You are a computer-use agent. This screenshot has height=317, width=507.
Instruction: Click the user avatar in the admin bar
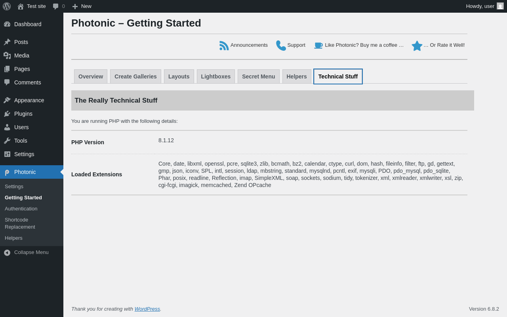(500, 6)
